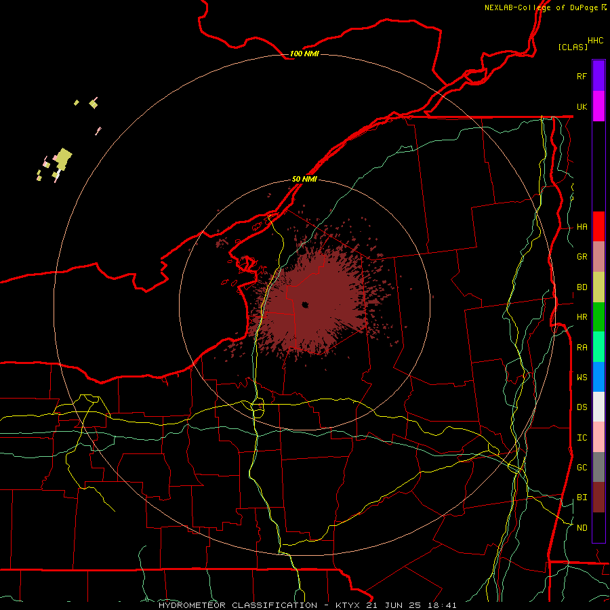This screenshot has width=610, height=610.
Task: Click the '100 NMI' range ring label
Action: tap(304, 54)
